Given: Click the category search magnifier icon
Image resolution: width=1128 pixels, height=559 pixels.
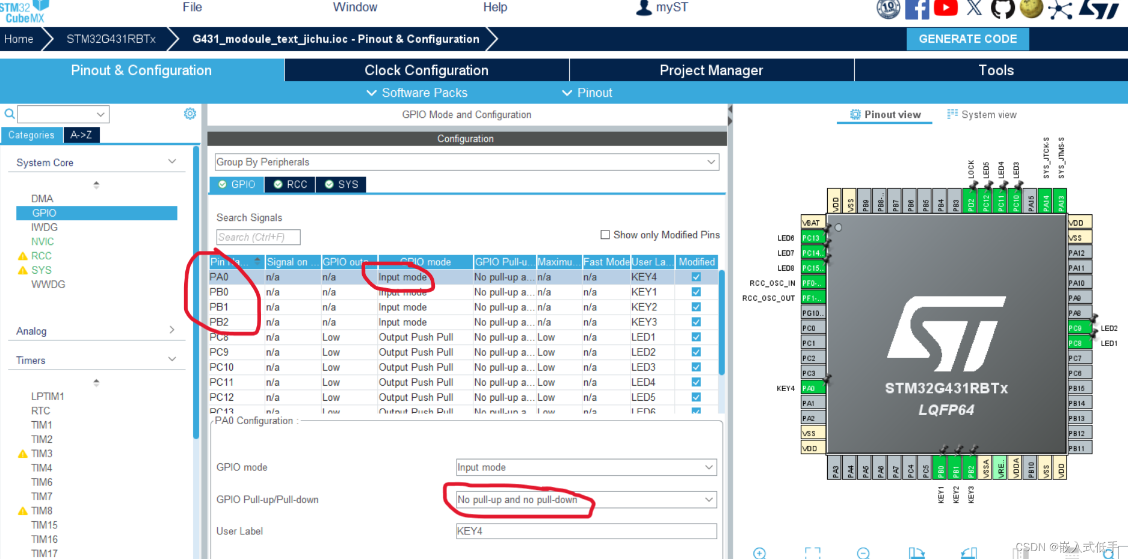Looking at the screenshot, I should (10, 114).
